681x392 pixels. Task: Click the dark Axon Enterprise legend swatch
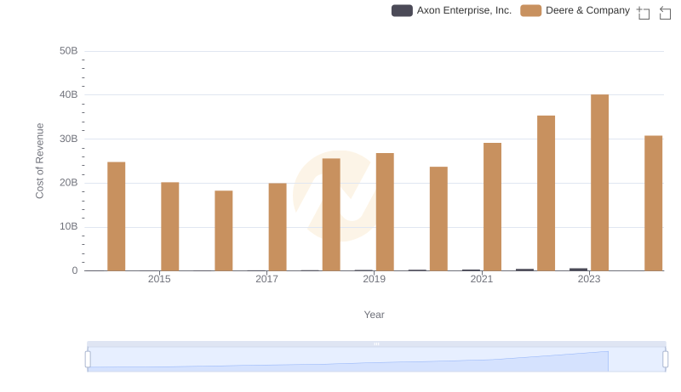402,11
